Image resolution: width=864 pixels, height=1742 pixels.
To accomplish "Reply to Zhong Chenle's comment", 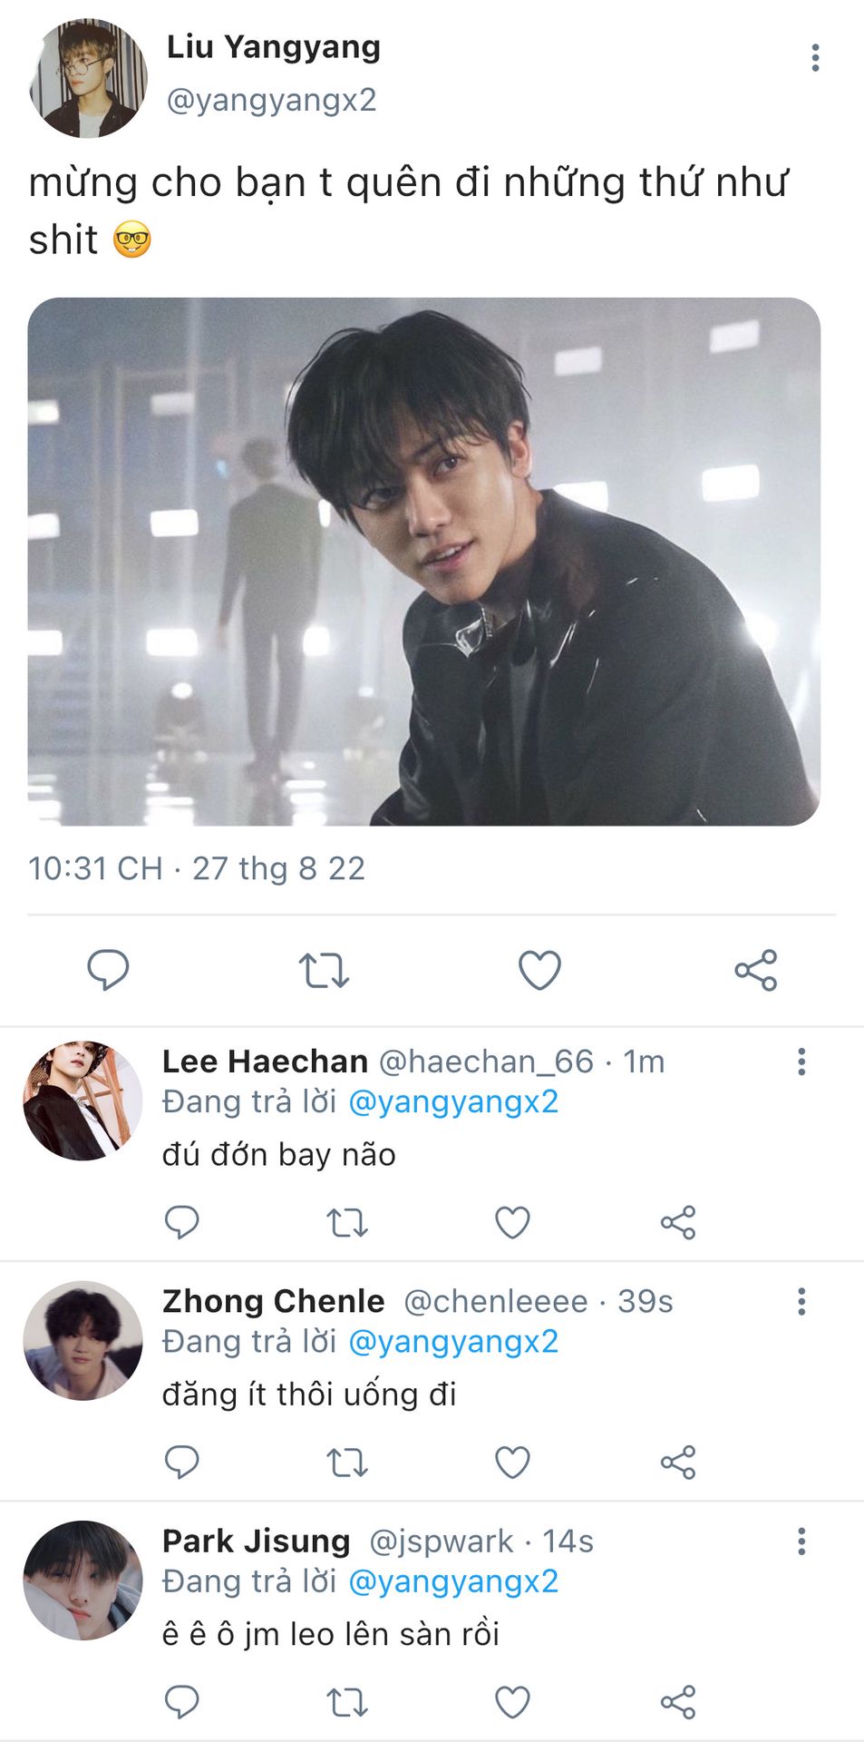I will tap(181, 1463).
